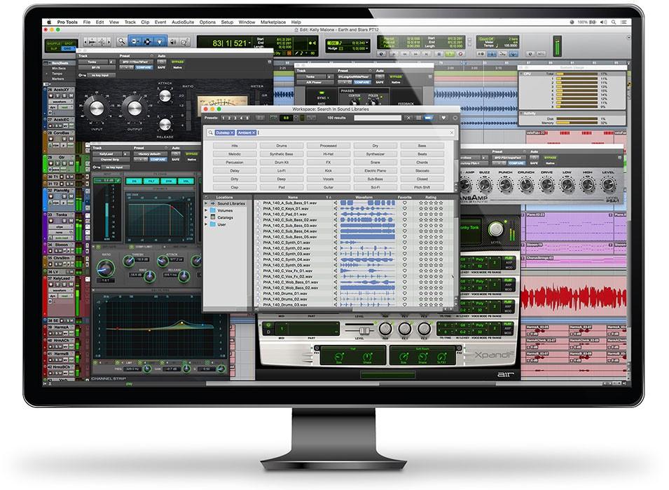
Task: Open the Marketplace menu
Action: [x=275, y=22]
